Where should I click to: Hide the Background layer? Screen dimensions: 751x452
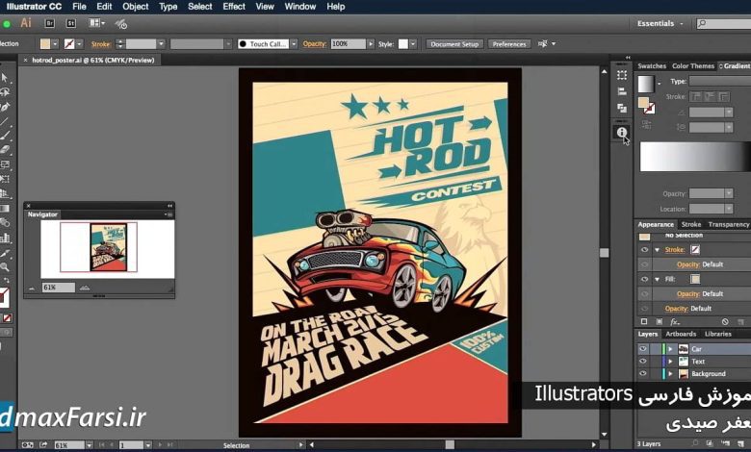pos(643,373)
